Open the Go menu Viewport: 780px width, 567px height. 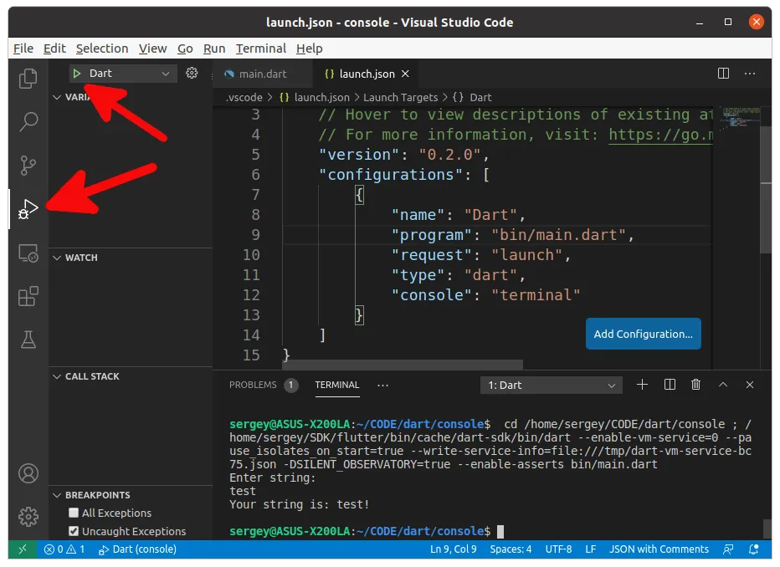(185, 49)
